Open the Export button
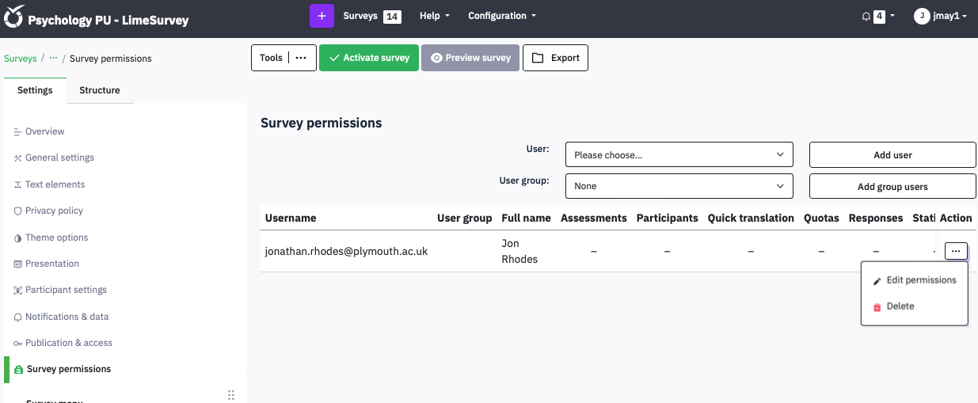 point(555,58)
